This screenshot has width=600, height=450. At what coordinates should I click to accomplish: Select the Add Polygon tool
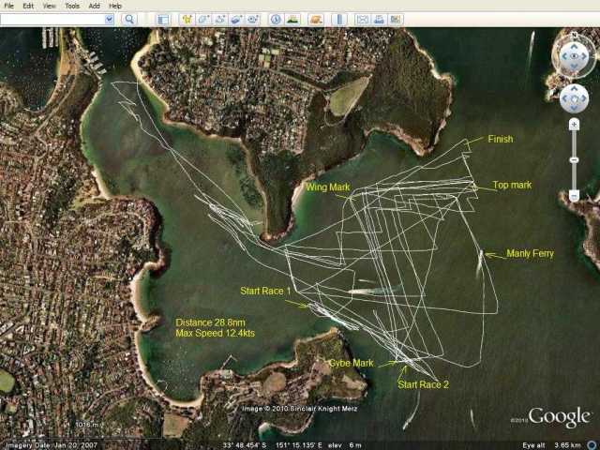click(x=203, y=19)
